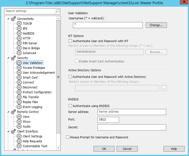The image size is (189, 156).
Task: Click the gear icon beside NetBIOS
Action: [x=19, y=33]
